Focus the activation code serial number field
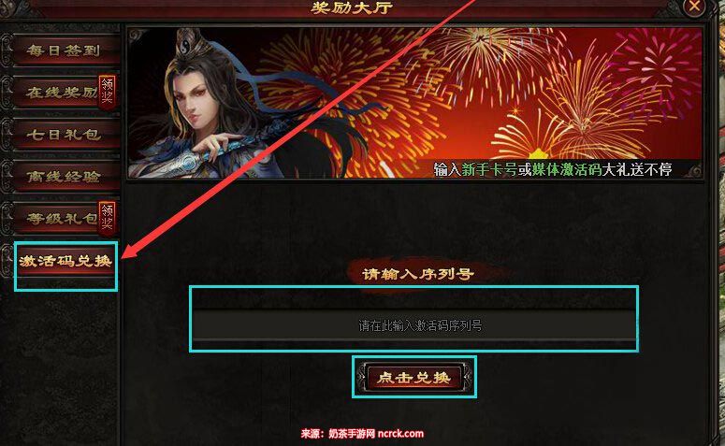Viewport: 725px width, 446px height. tap(413, 325)
